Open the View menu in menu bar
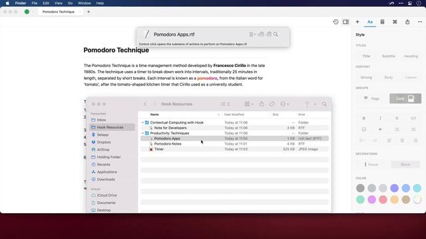 pos(59,3)
